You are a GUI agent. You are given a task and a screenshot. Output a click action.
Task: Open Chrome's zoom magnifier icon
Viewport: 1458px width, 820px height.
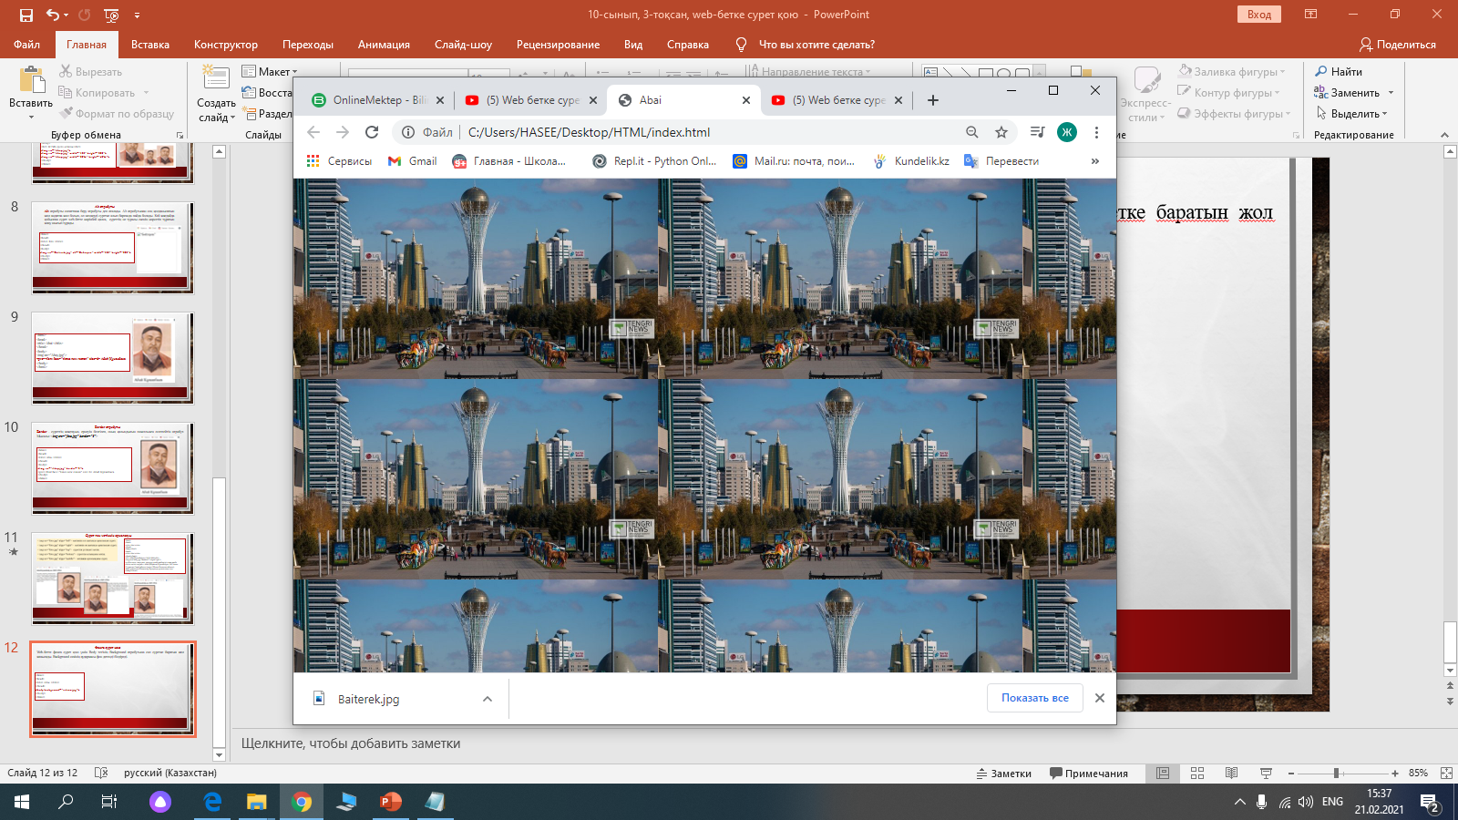pyautogui.click(x=972, y=132)
